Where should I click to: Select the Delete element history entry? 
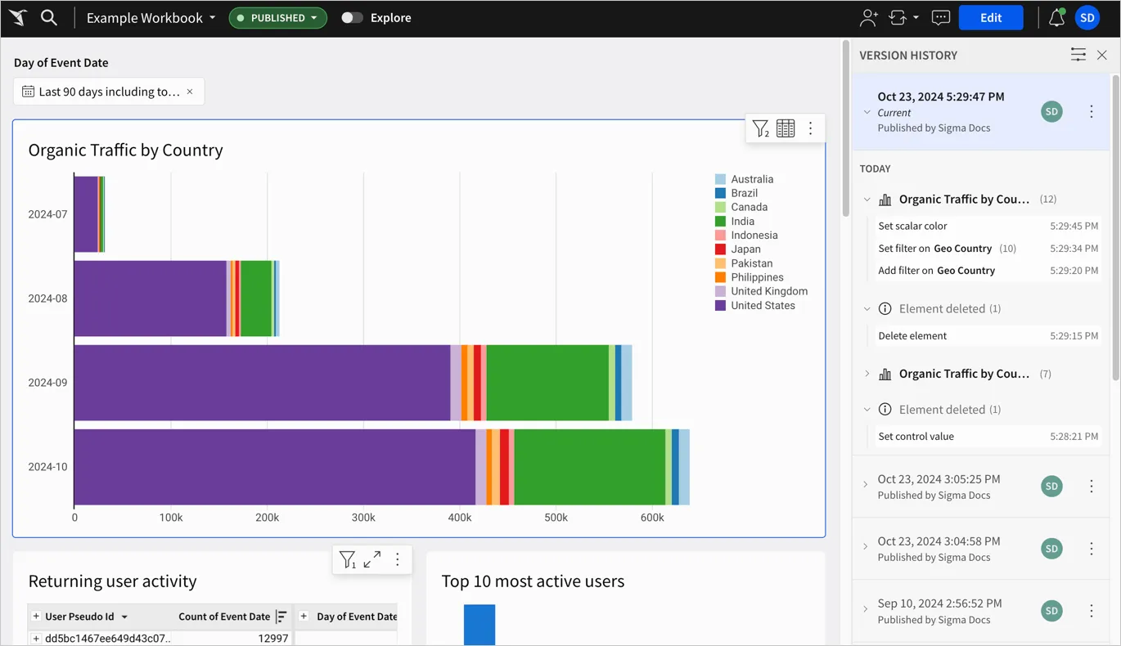click(x=988, y=335)
